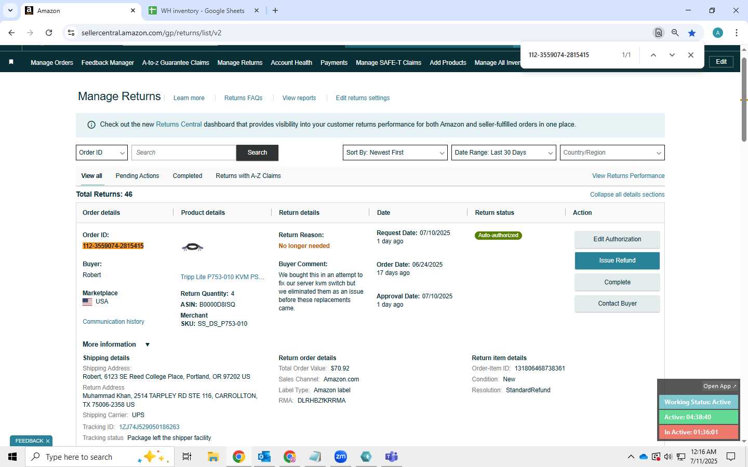Open the Country/Region dropdown
The width and height of the screenshot is (748, 467).
[x=612, y=153]
